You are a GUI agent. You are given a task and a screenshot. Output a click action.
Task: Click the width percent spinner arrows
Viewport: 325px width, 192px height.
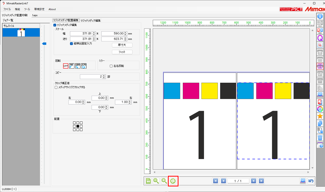(94, 34)
